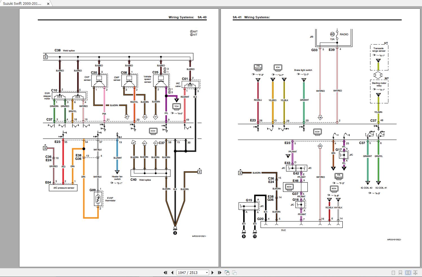Image resolution: width=422 pixels, height=277 pixels.
Task: Switch to single page view
Action: (x=394, y=272)
